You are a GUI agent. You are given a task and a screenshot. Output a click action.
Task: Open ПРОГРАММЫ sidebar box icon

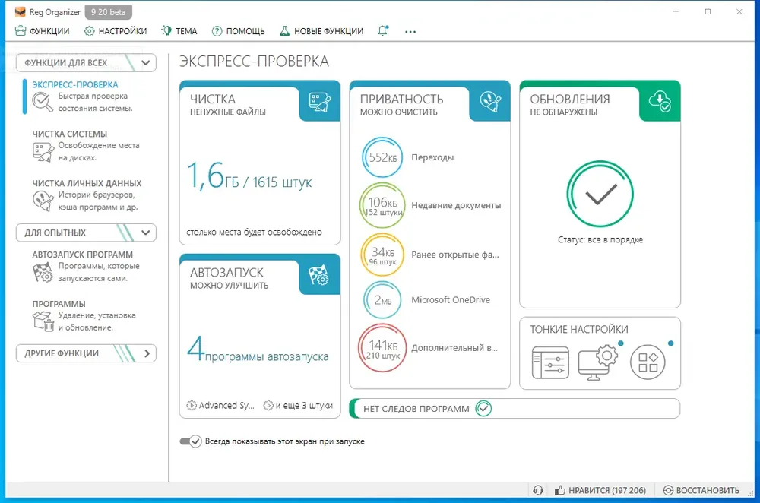pyautogui.click(x=43, y=321)
